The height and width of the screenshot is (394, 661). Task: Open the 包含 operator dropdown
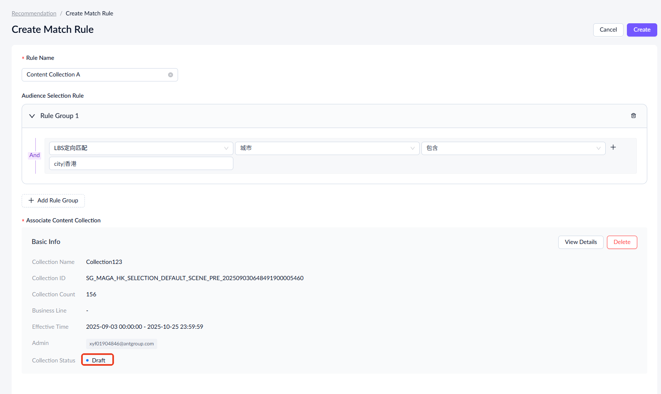[513, 148]
